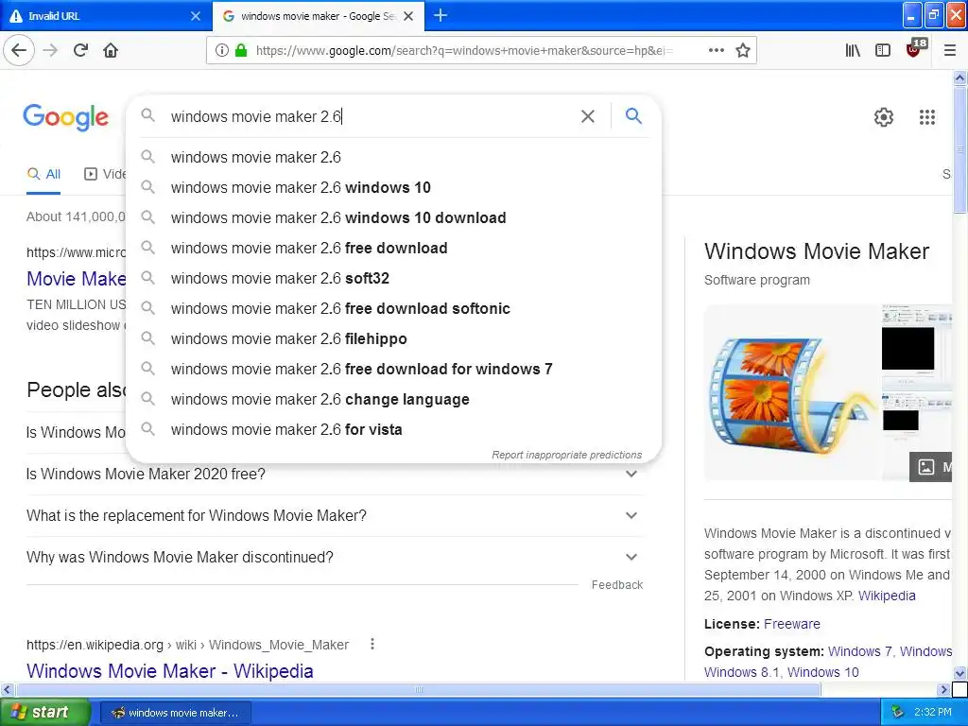
Task: Choose suggestion '2.6 filehippo'
Action: 393,338
